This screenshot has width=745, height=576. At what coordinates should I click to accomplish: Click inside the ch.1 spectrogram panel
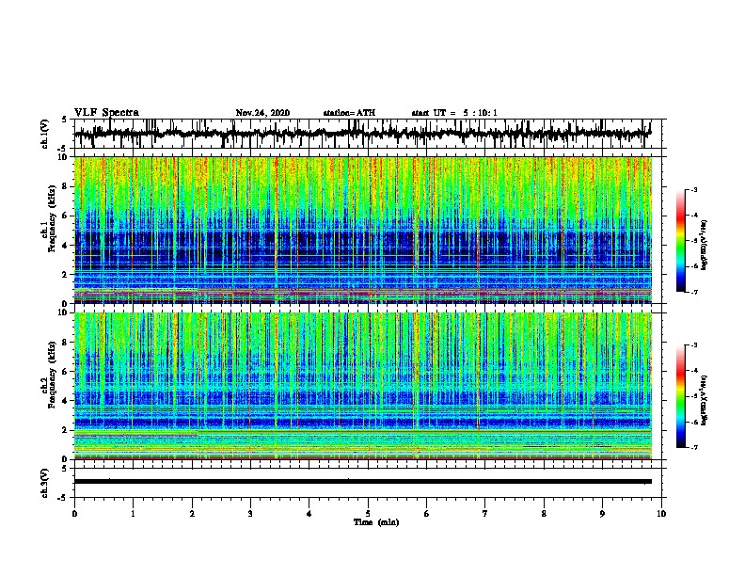tap(362, 230)
